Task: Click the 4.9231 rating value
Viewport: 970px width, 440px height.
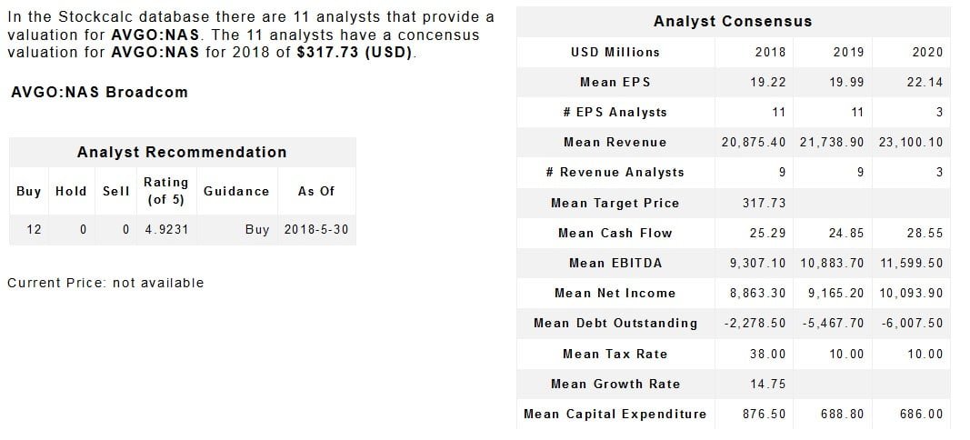Action: click(x=166, y=229)
